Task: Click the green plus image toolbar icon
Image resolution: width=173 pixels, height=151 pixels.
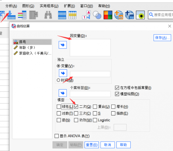Action: pyautogui.click(x=140, y=15)
